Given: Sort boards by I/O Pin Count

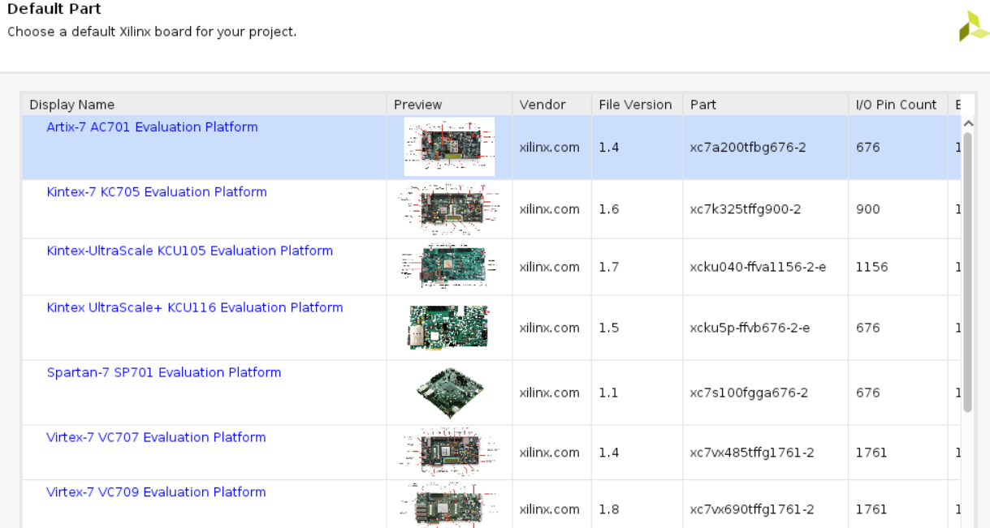Looking at the screenshot, I should pos(897,105).
